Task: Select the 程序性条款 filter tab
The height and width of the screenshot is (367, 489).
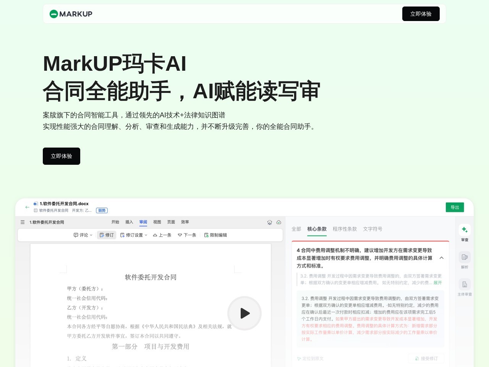Action: [x=345, y=229]
